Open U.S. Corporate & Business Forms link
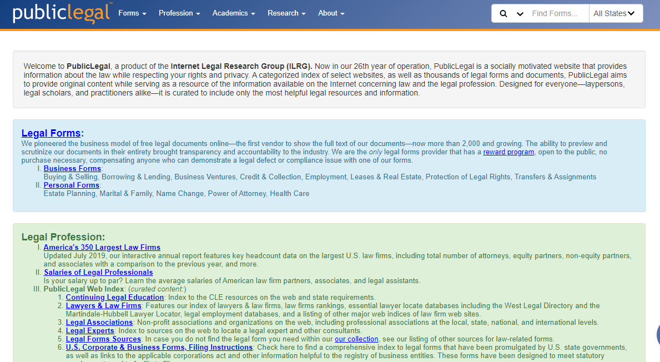 159,347
